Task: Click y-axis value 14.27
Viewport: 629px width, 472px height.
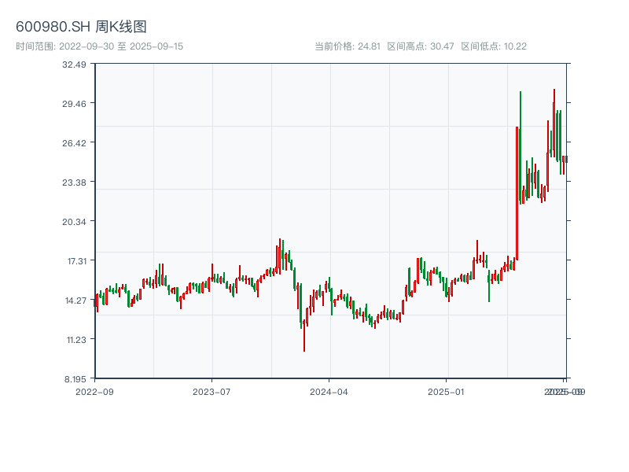Action: (75, 301)
